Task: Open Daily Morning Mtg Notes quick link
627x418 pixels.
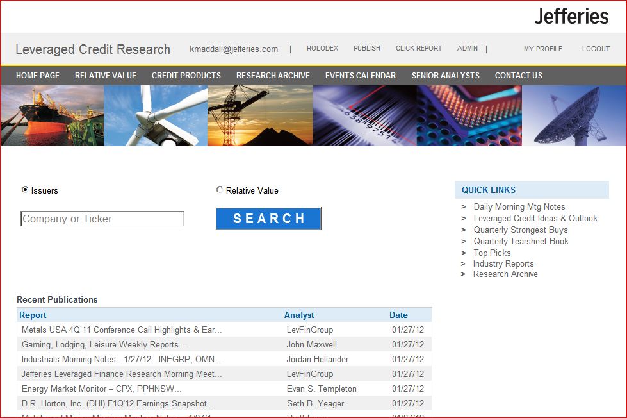Action: click(x=519, y=206)
